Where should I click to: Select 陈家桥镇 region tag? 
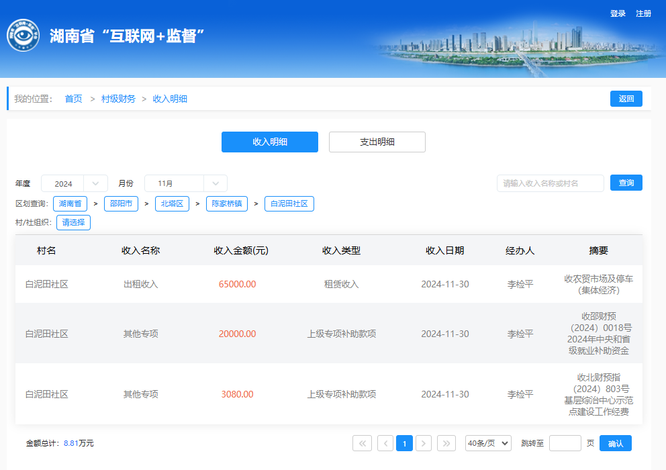(227, 203)
